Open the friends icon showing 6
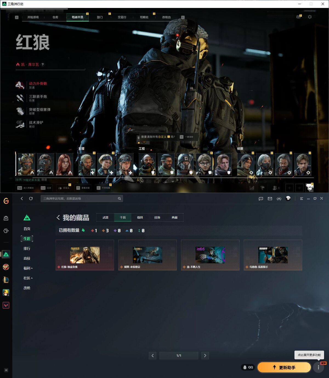This screenshot has height=378, width=329. (x=276, y=188)
